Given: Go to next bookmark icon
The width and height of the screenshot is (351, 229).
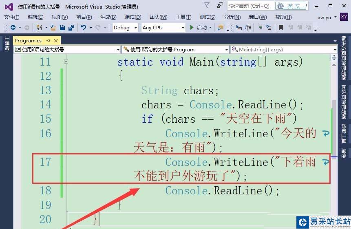Looking at the screenshot, I should pyautogui.click(x=299, y=28).
